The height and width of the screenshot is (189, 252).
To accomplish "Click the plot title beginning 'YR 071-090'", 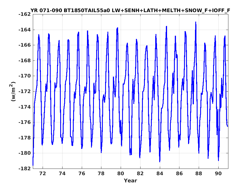I will (130, 10).
